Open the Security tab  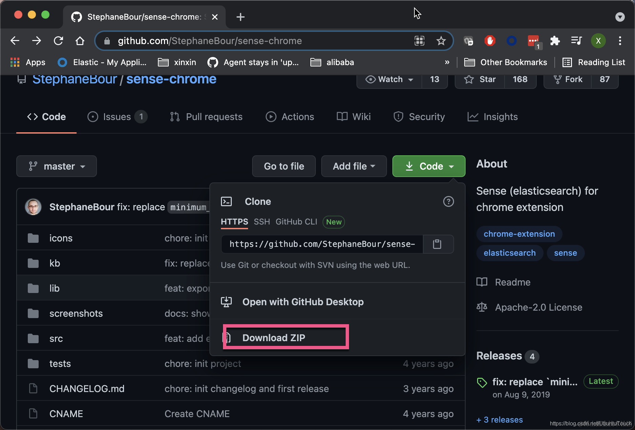pos(419,117)
